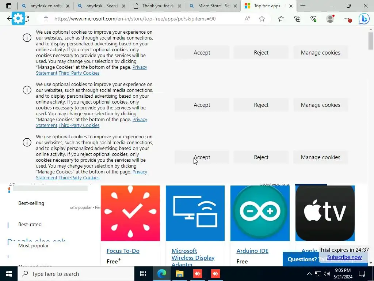374x281 pixels.
Task: Open Third-Party Cookies link in third banner
Action: (79, 178)
